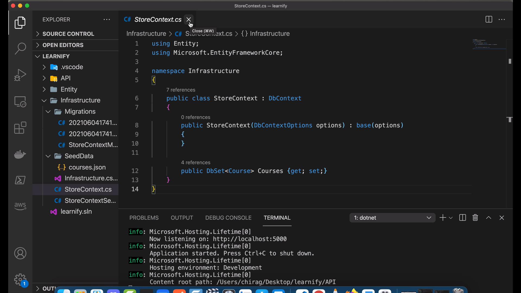Open the Remote Explorer icon
Image resolution: width=521 pixels, height=293 pixels.
pos(20,101)
